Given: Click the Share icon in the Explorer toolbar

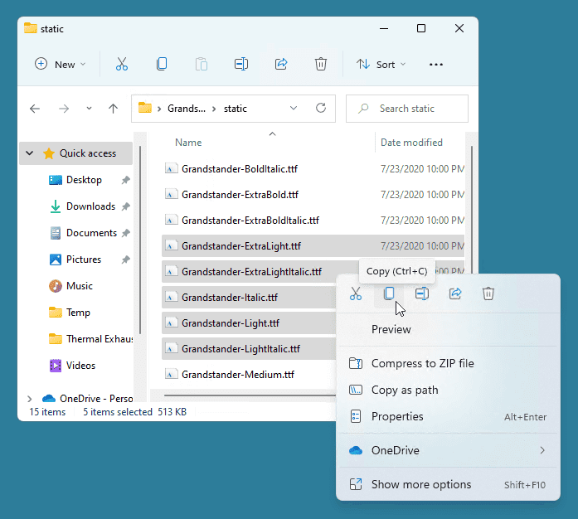Looking at the screenshot, I should 281,64.
